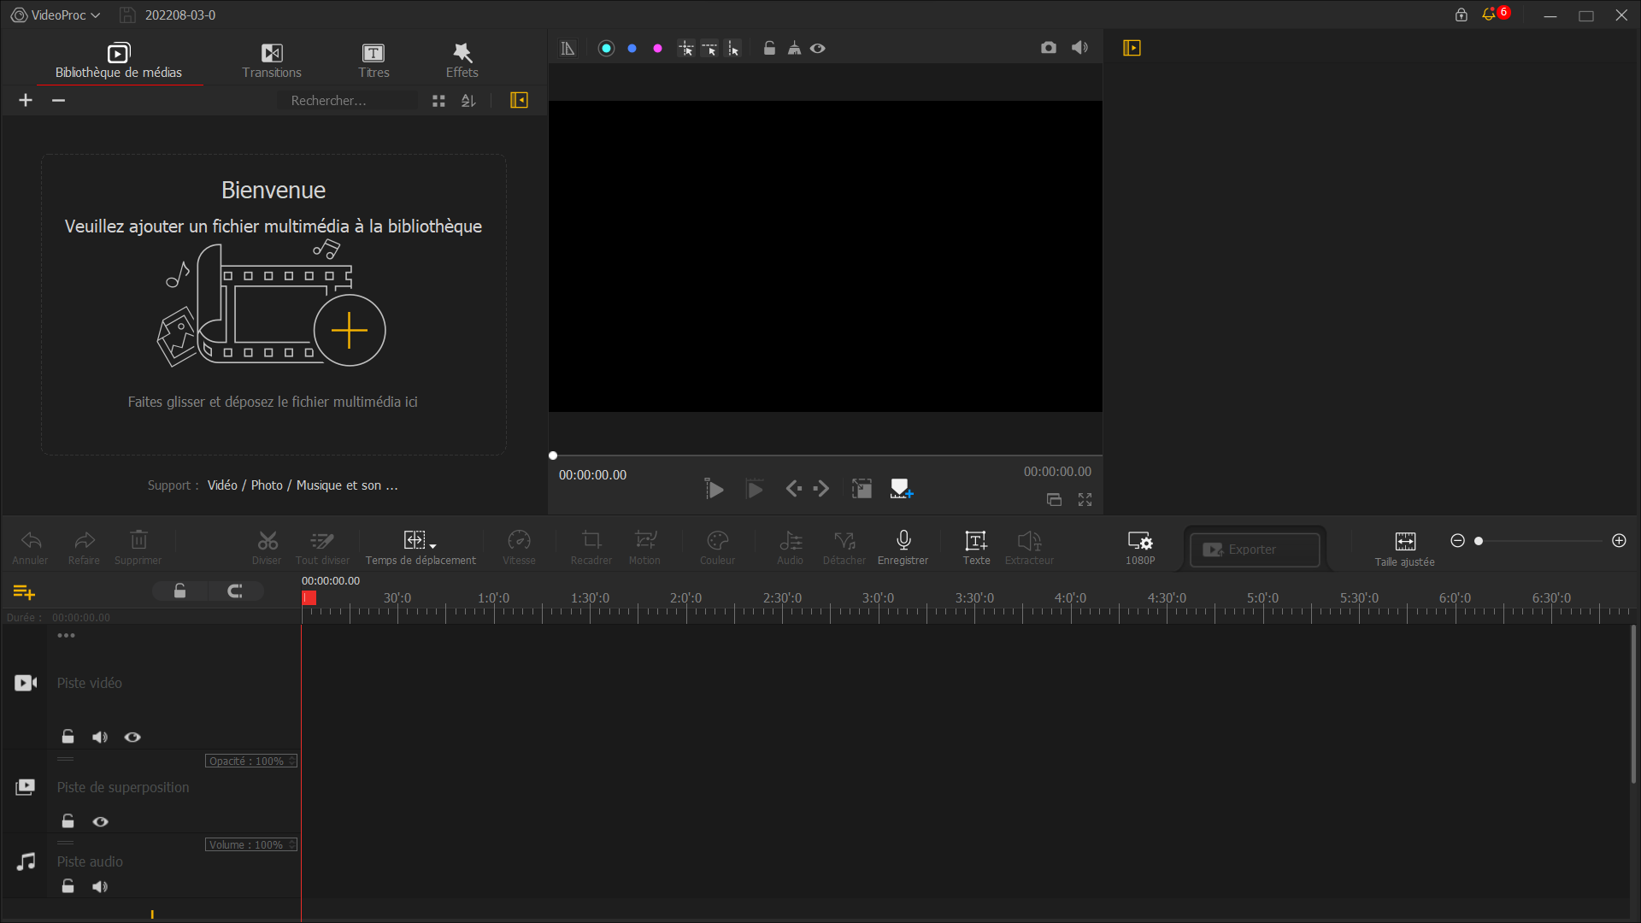The width and height of the screenshot is (1641, 923).
Task: Add text with the Texte tool
Action: tap(976, 548)
